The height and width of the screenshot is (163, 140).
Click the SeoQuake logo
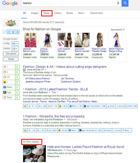[x=11, y=23]
